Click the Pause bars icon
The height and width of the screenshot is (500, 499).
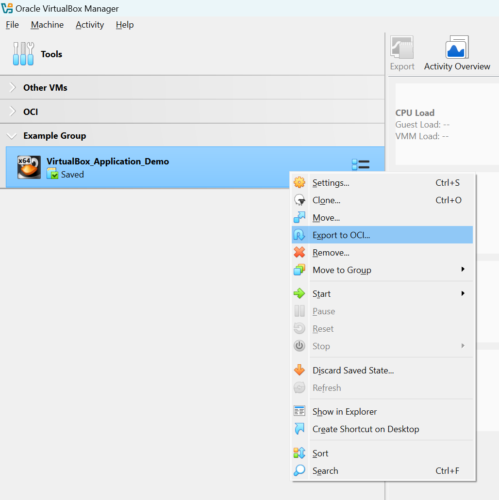coord(299,311)
